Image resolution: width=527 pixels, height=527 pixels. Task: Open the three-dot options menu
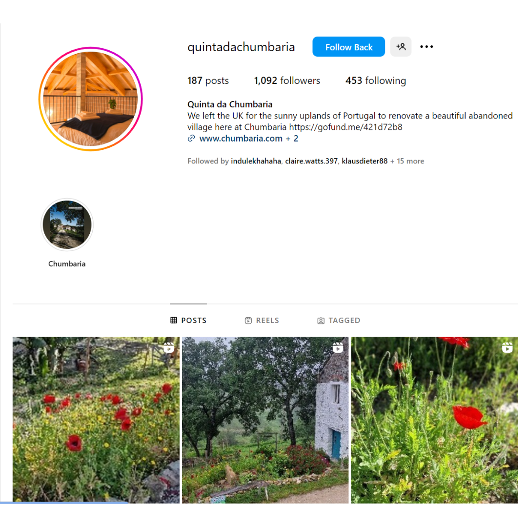426,47
